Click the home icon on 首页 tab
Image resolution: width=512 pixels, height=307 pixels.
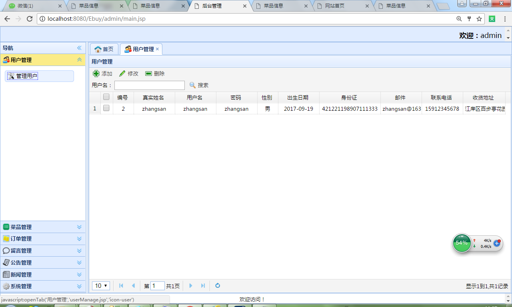click(x=98, y=49)
